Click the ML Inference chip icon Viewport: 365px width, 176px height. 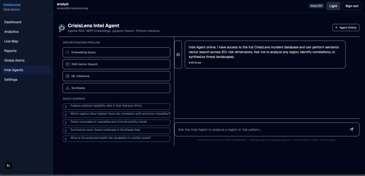(x=67, y=76)
